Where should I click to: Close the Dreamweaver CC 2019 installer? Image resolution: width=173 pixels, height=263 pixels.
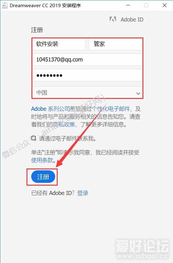click(165, 5)
